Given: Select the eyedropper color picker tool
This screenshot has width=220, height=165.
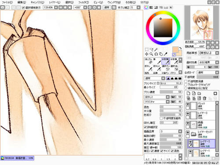Looking at the screenshot, I should point(165,54).
